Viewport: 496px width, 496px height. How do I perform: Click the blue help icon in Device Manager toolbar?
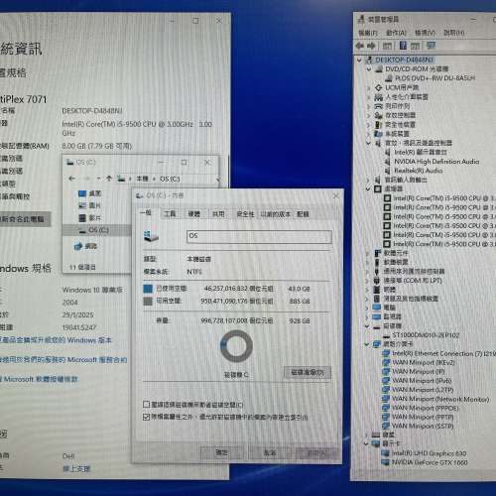pyautogui.click(x=403, y=46)
